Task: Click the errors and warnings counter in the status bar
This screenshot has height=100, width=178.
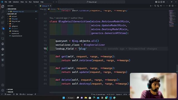Action: click(22, 94)
